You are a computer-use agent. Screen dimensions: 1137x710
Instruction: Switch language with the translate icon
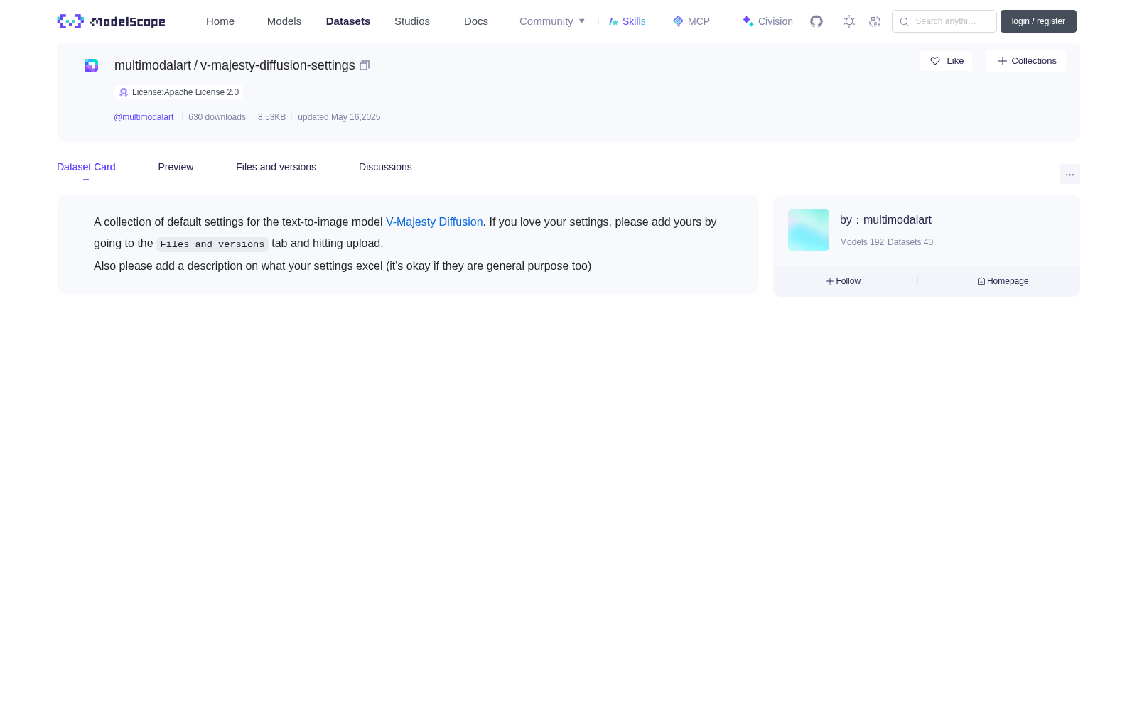[875, 21]
